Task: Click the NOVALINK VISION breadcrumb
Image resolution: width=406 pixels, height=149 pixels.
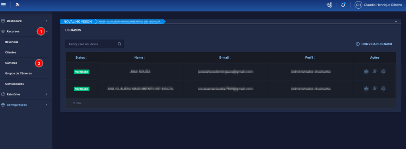Action: tap(78, 21)
